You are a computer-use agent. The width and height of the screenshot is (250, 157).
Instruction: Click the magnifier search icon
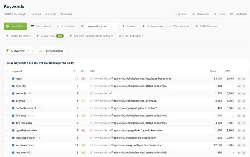[82, 26]
